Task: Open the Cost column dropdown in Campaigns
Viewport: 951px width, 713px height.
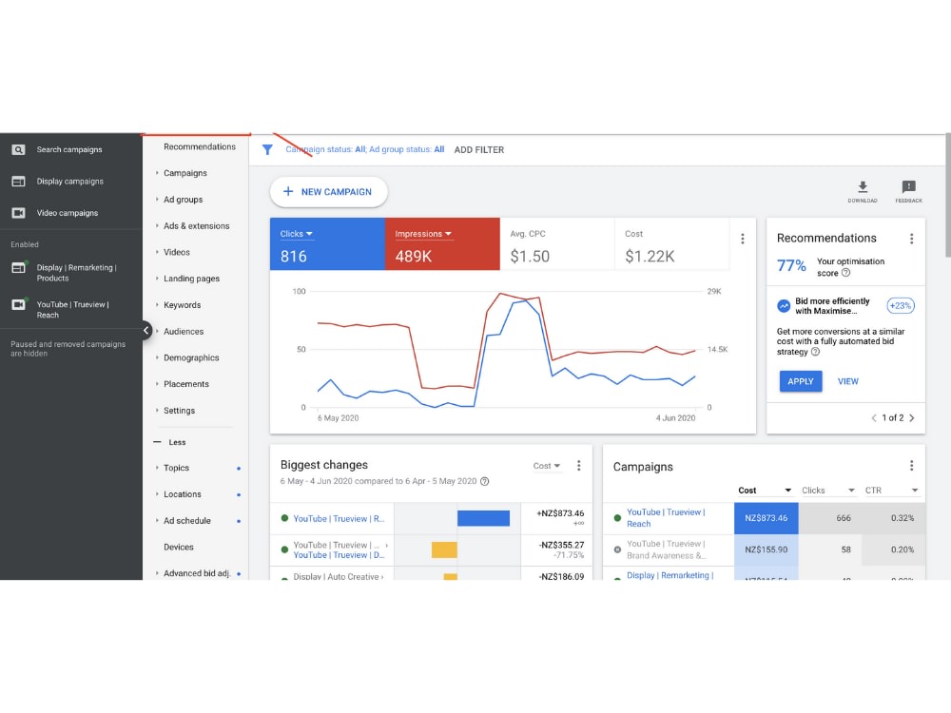Action: pos(765,491)
